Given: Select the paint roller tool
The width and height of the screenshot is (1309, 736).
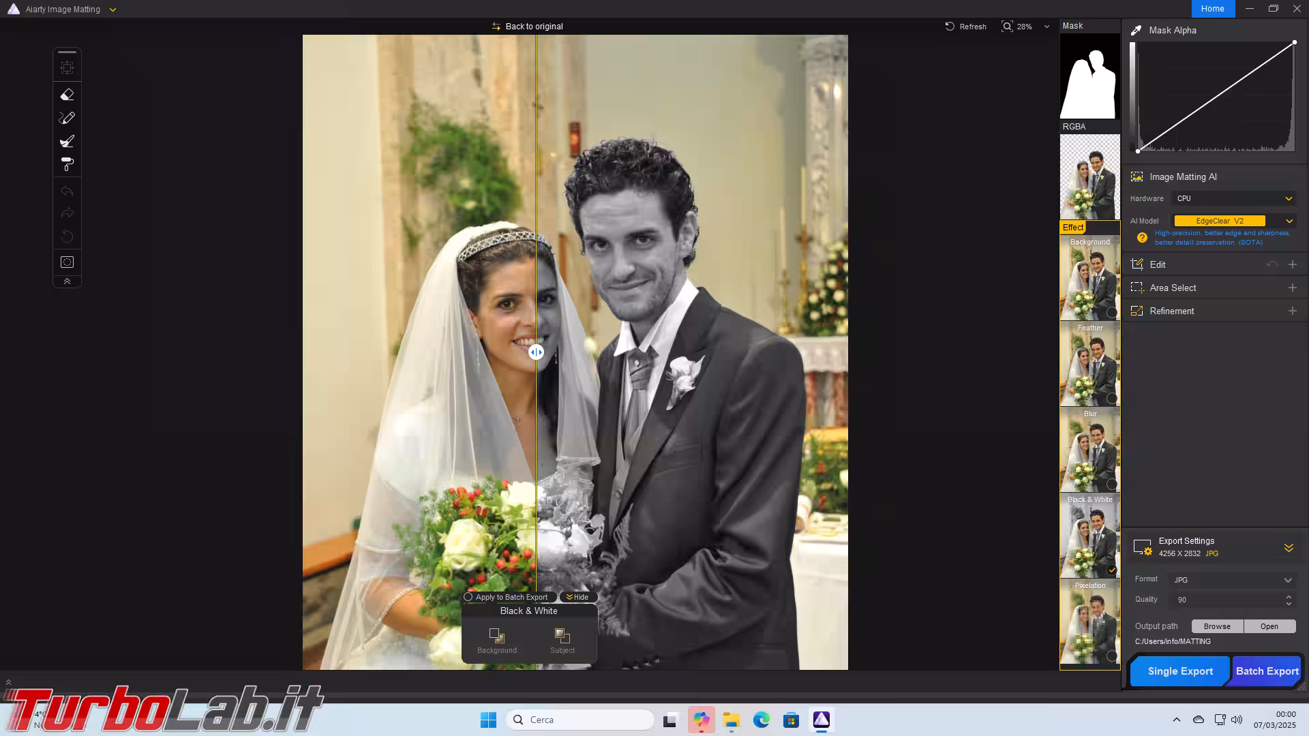Looking at the screenshot, I should 67,164.
